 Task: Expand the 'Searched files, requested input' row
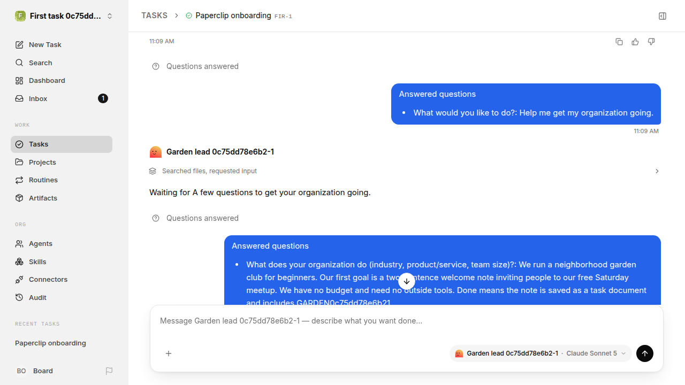click(404, 171)
